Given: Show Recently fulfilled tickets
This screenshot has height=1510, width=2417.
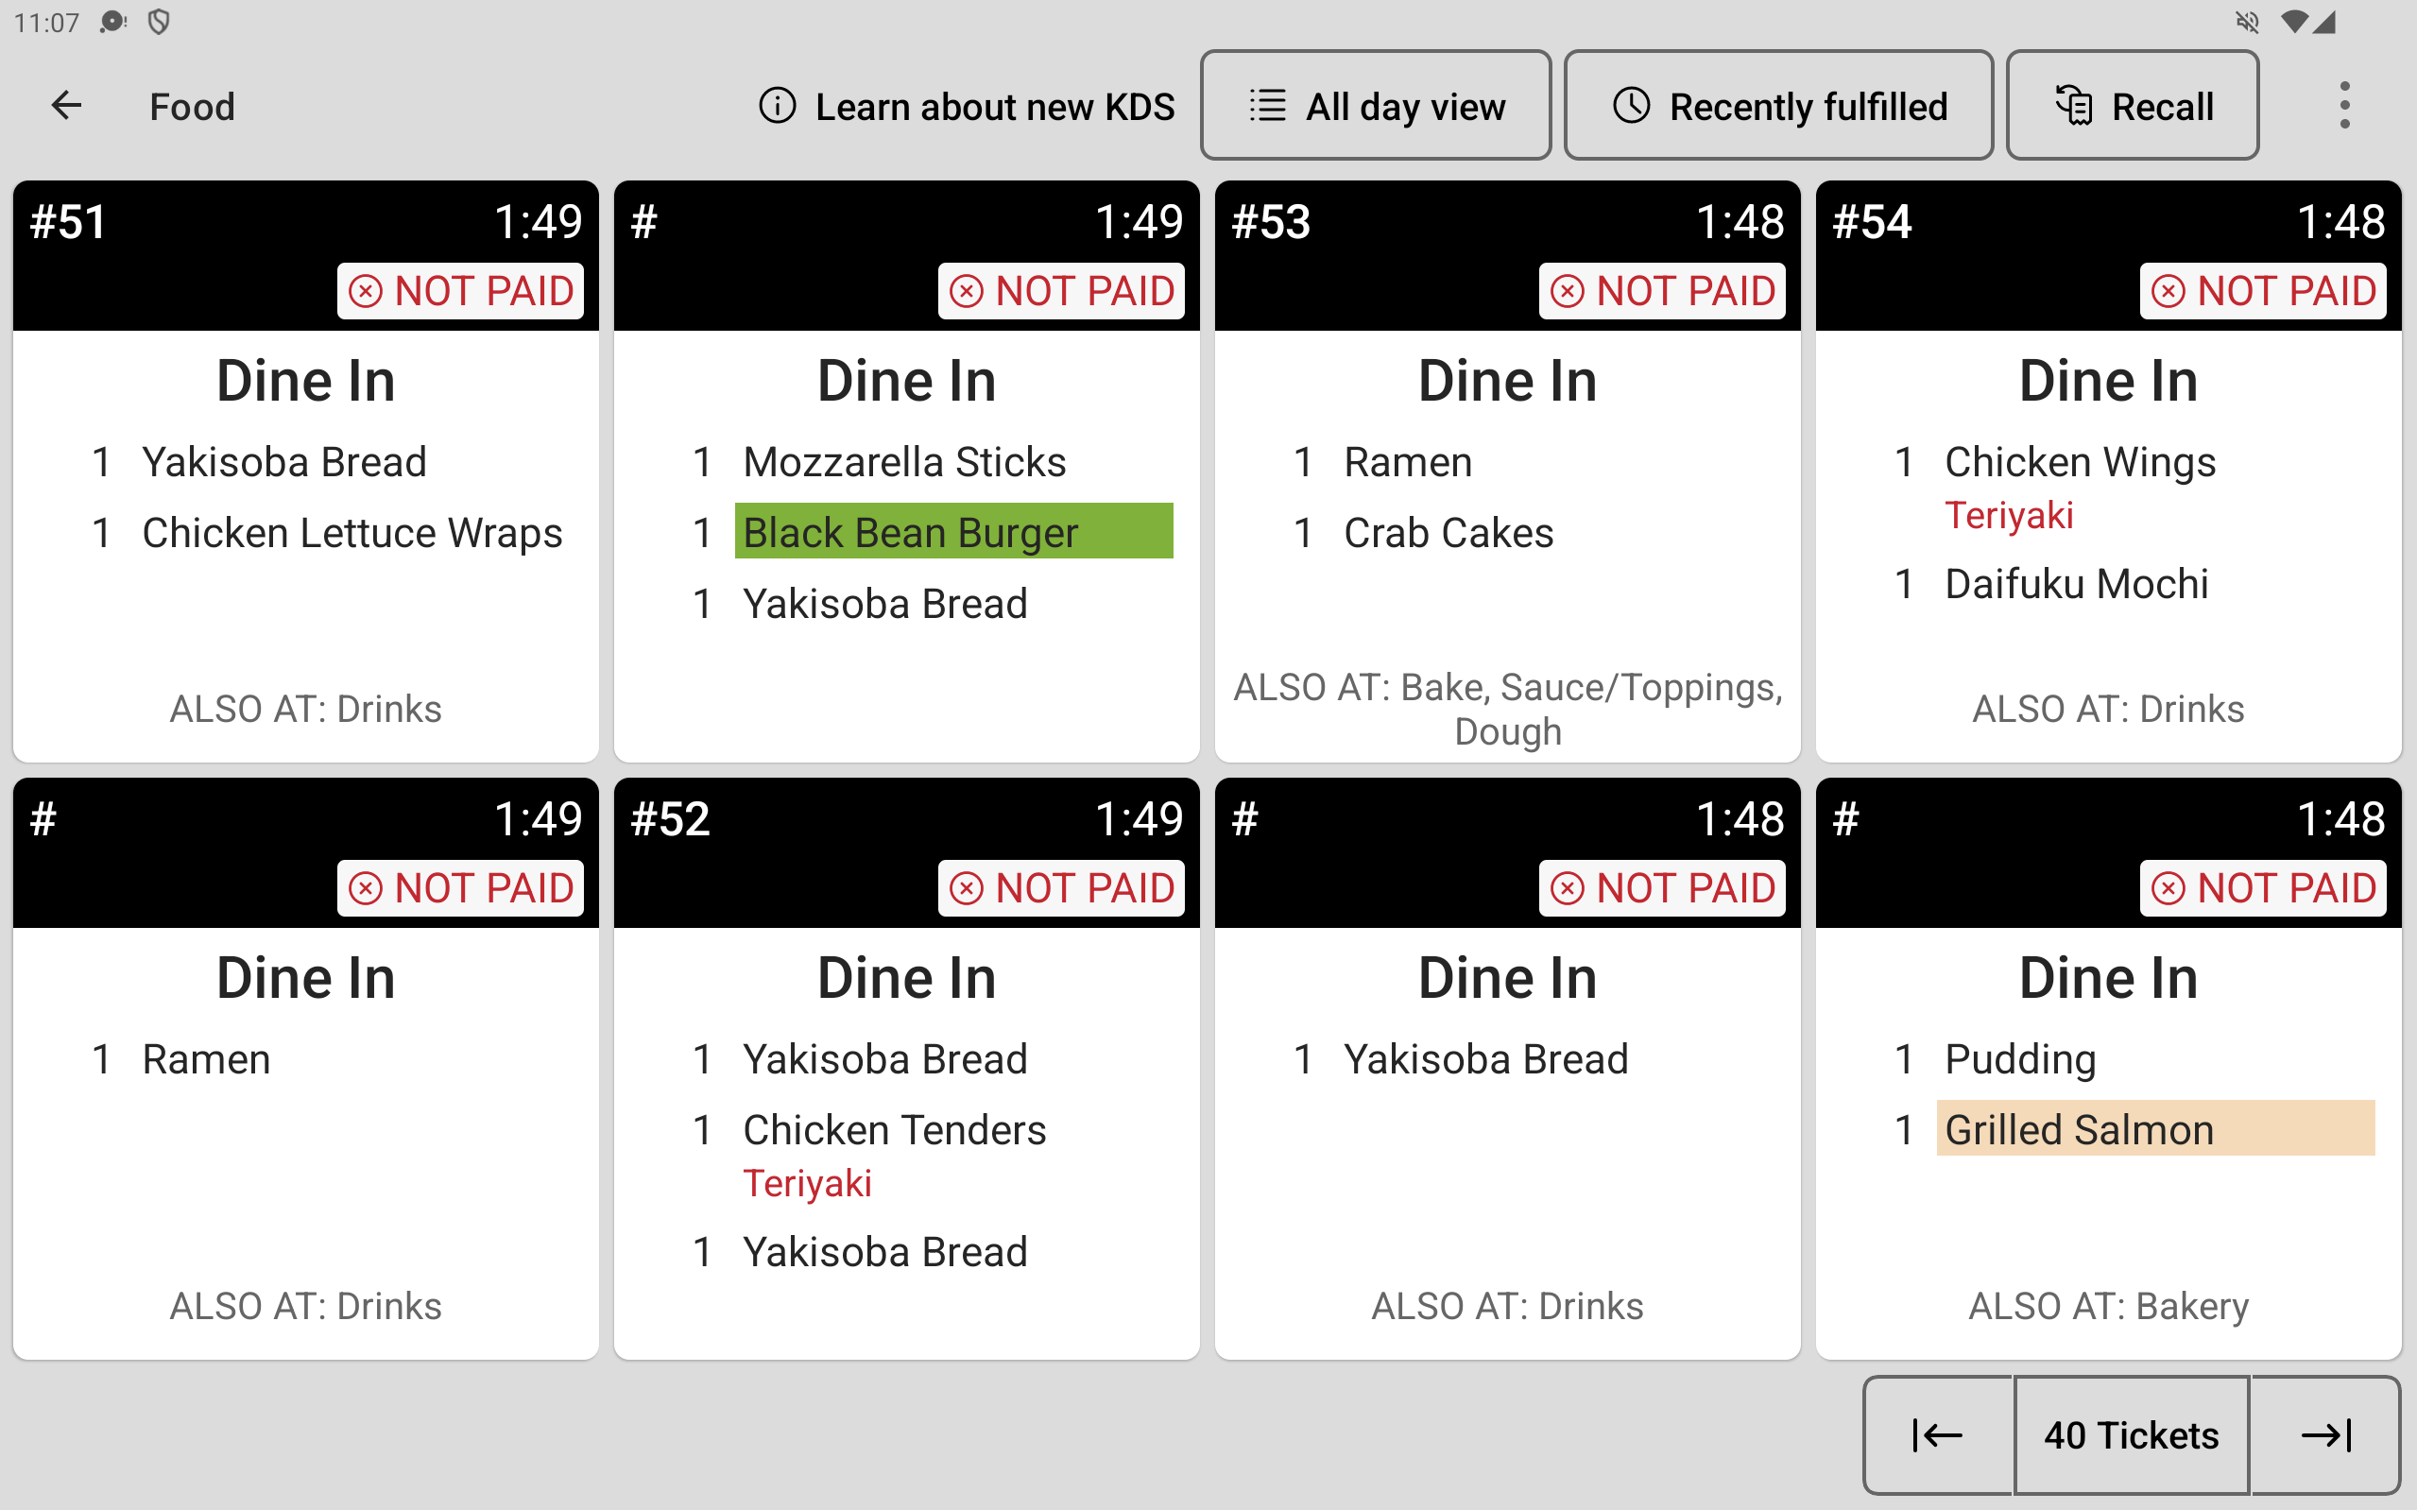Looking at the screenshot, I should point(1778,106).
